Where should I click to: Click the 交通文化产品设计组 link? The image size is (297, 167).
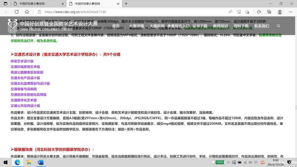(x=25, y=78)
